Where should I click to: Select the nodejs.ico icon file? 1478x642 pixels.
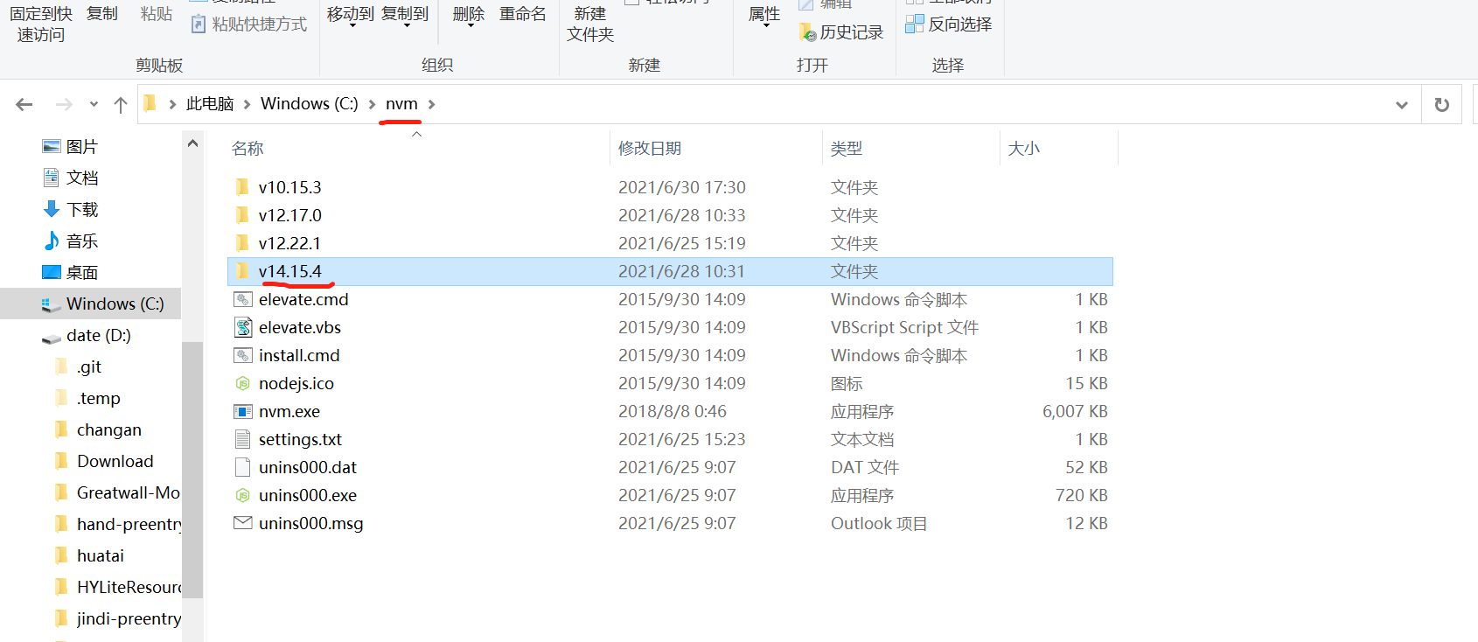pos(243,383)
